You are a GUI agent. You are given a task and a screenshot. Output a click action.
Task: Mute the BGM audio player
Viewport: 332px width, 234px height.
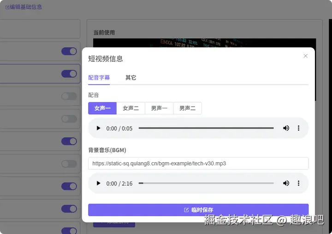[286, 183]
